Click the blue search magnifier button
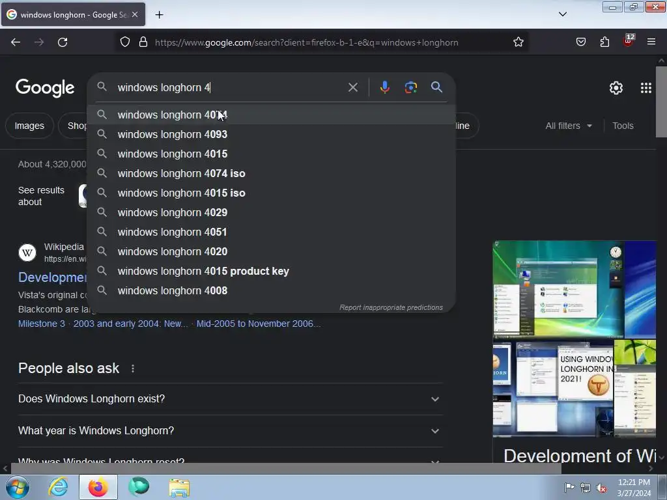The image size is (667, 500). [x=436, y=87]
